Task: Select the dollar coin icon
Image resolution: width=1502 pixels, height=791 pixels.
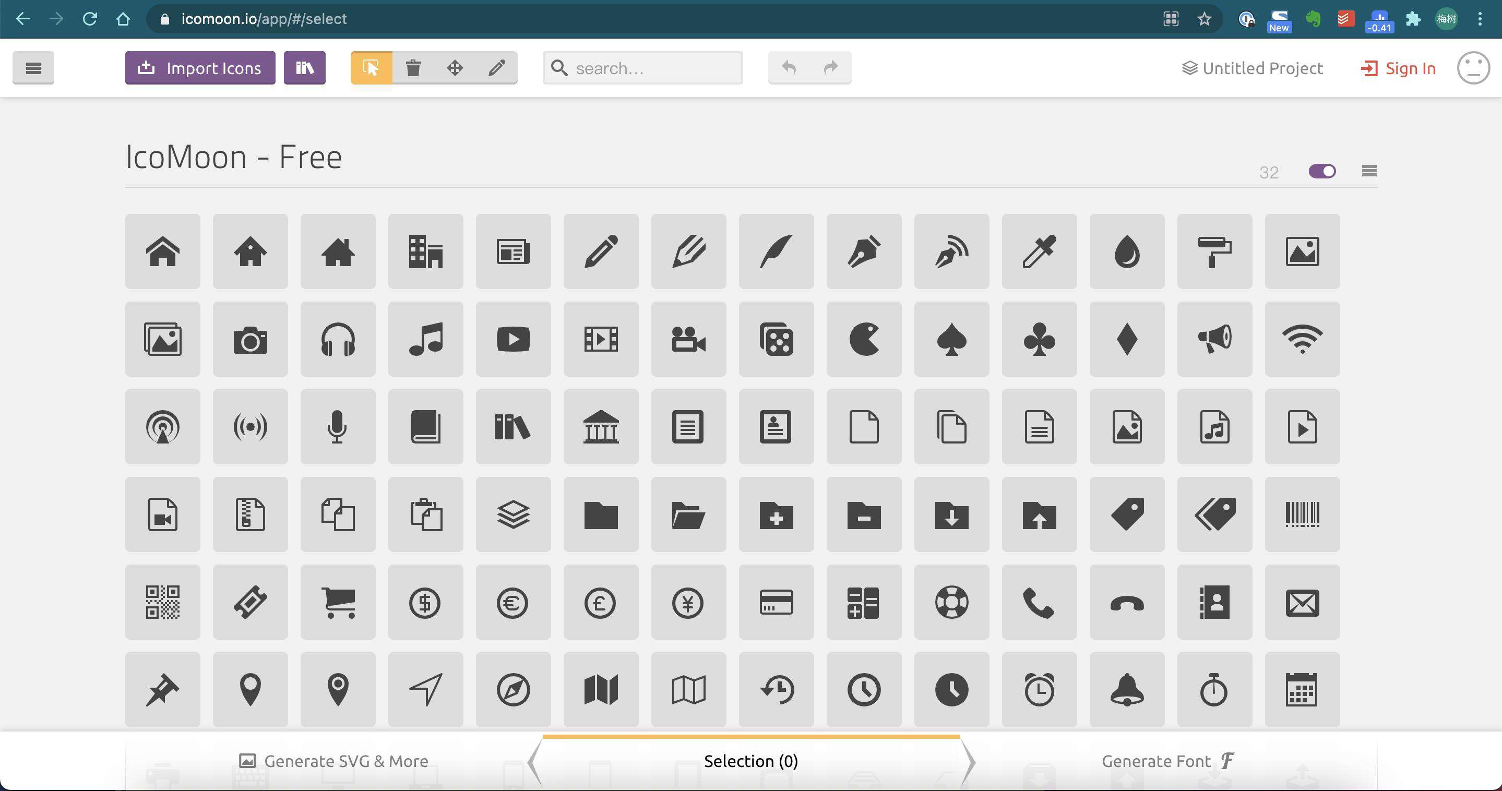Action: (426, 602)
